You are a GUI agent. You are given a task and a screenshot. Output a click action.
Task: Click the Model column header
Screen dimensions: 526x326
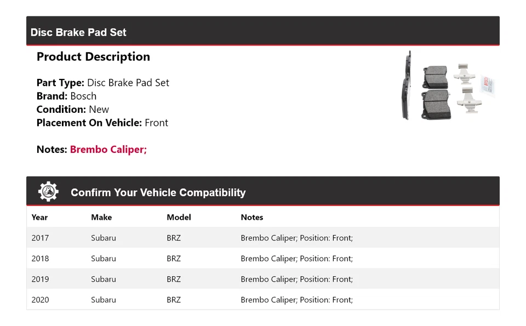(x=179, y=218)
